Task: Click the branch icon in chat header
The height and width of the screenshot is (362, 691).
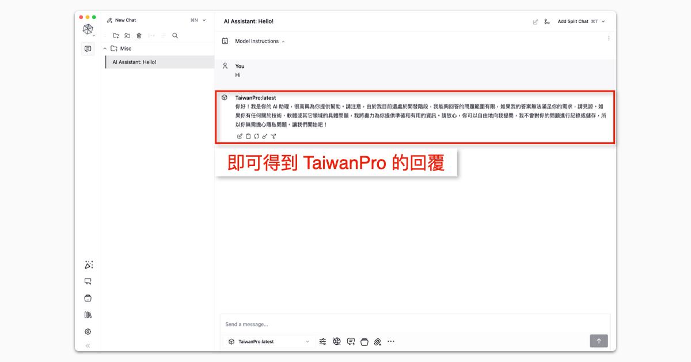Action: [546, 22]
